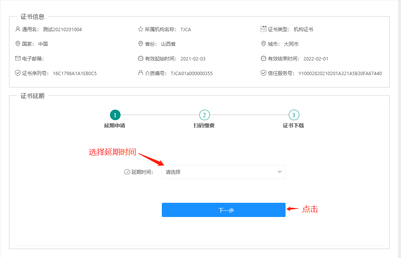This screenshot has width=401, height=258.
Task: Click the clock icon beside 有效结束时间
Action: (x=264, y=58)
